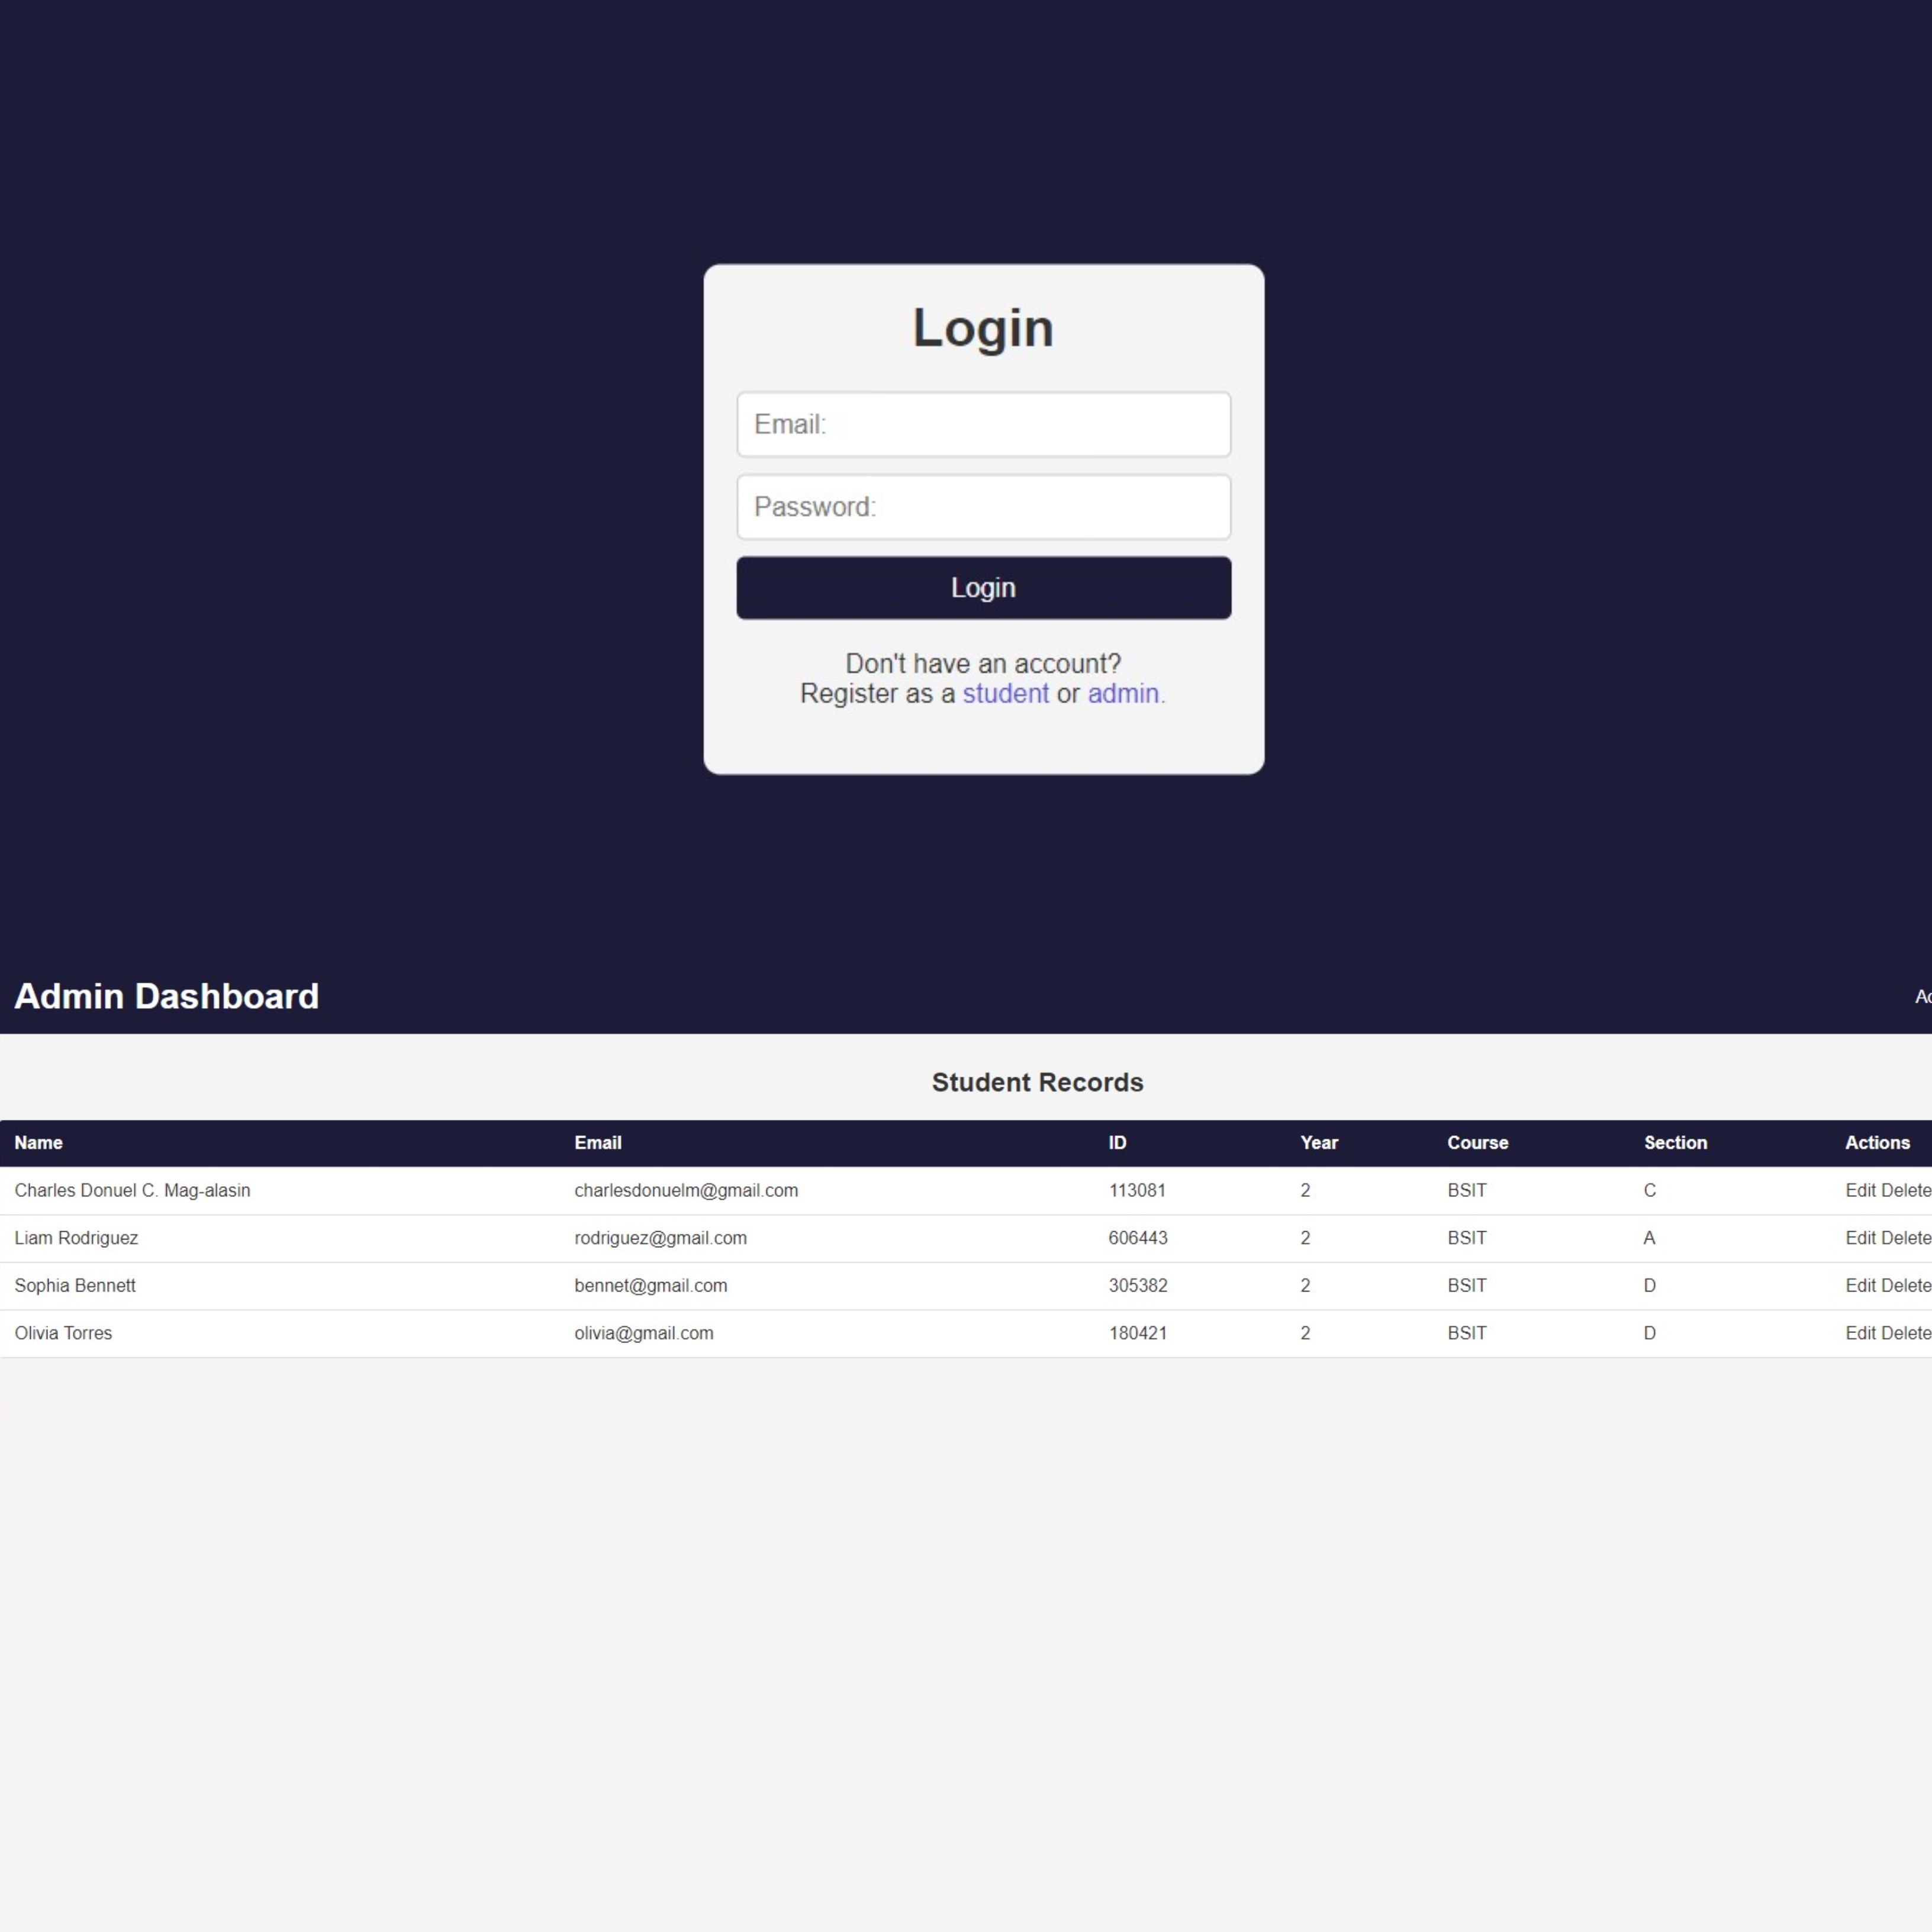Click student ID 113081

[1137, 1190]
